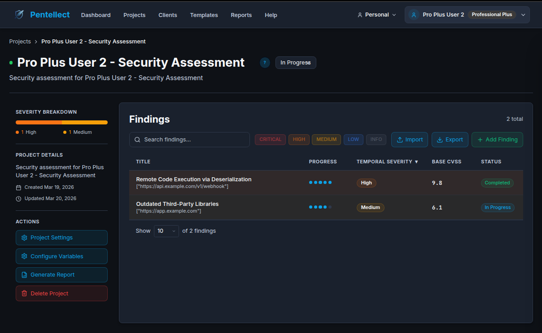Click the severity breakdown color bar
Viewport: 542px width, 333px height.
[x=61, y=122]
